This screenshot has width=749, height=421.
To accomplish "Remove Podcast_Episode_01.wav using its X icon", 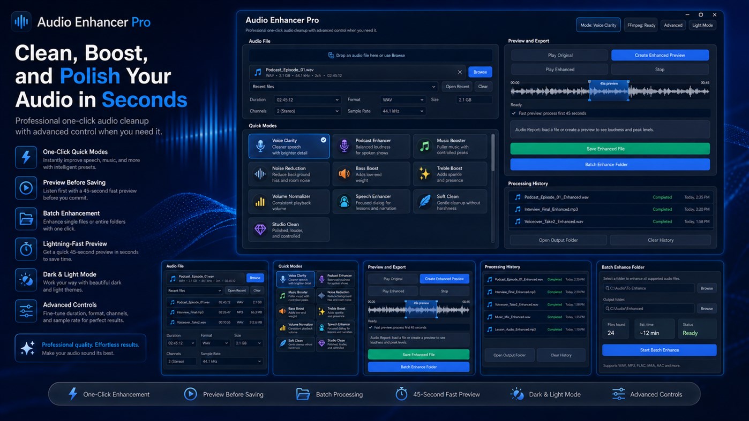I will click(x=460, y=72).
